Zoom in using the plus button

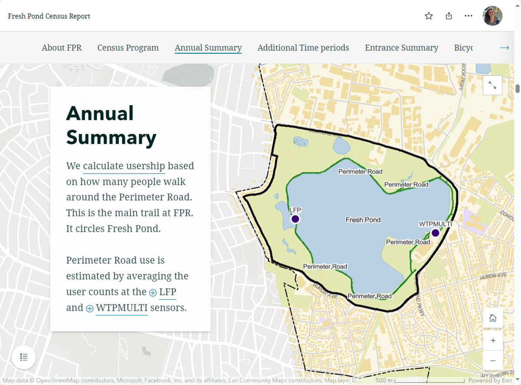(493, 340)
